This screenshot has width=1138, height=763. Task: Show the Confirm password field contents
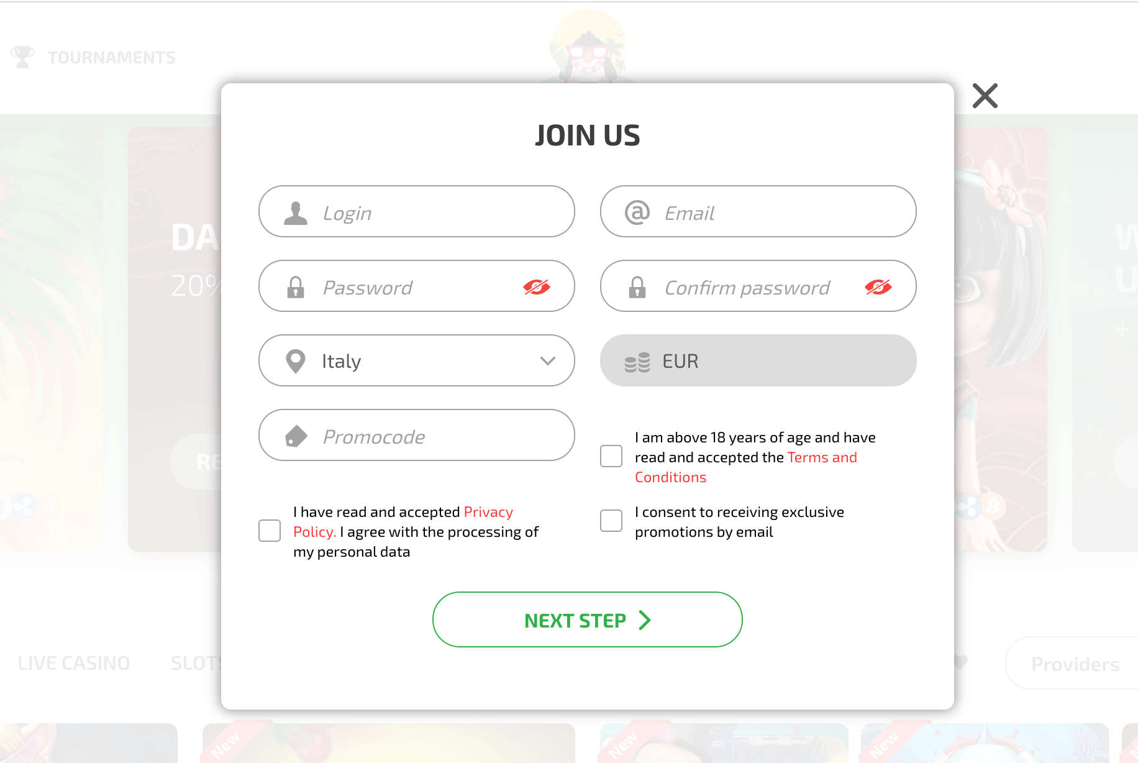(877, 286)
